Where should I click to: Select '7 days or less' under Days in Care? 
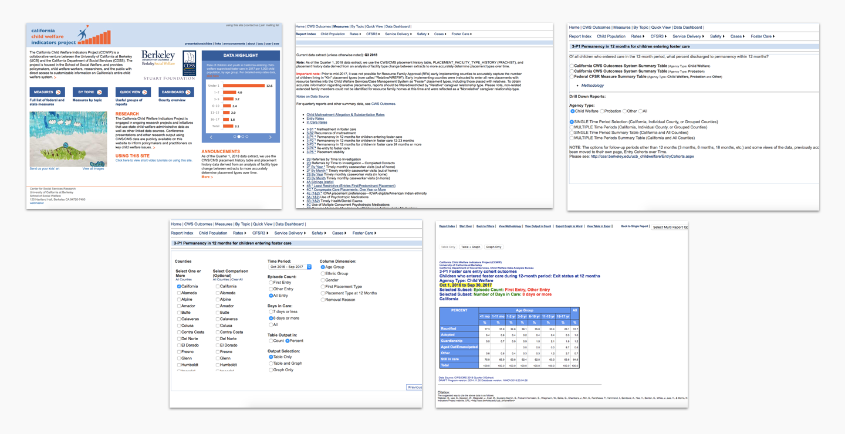click(x=271, y=312)
